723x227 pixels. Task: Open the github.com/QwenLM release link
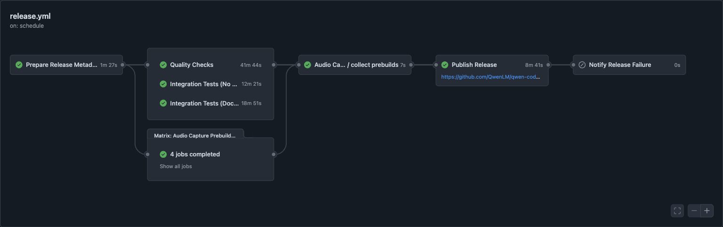(491, 77)
